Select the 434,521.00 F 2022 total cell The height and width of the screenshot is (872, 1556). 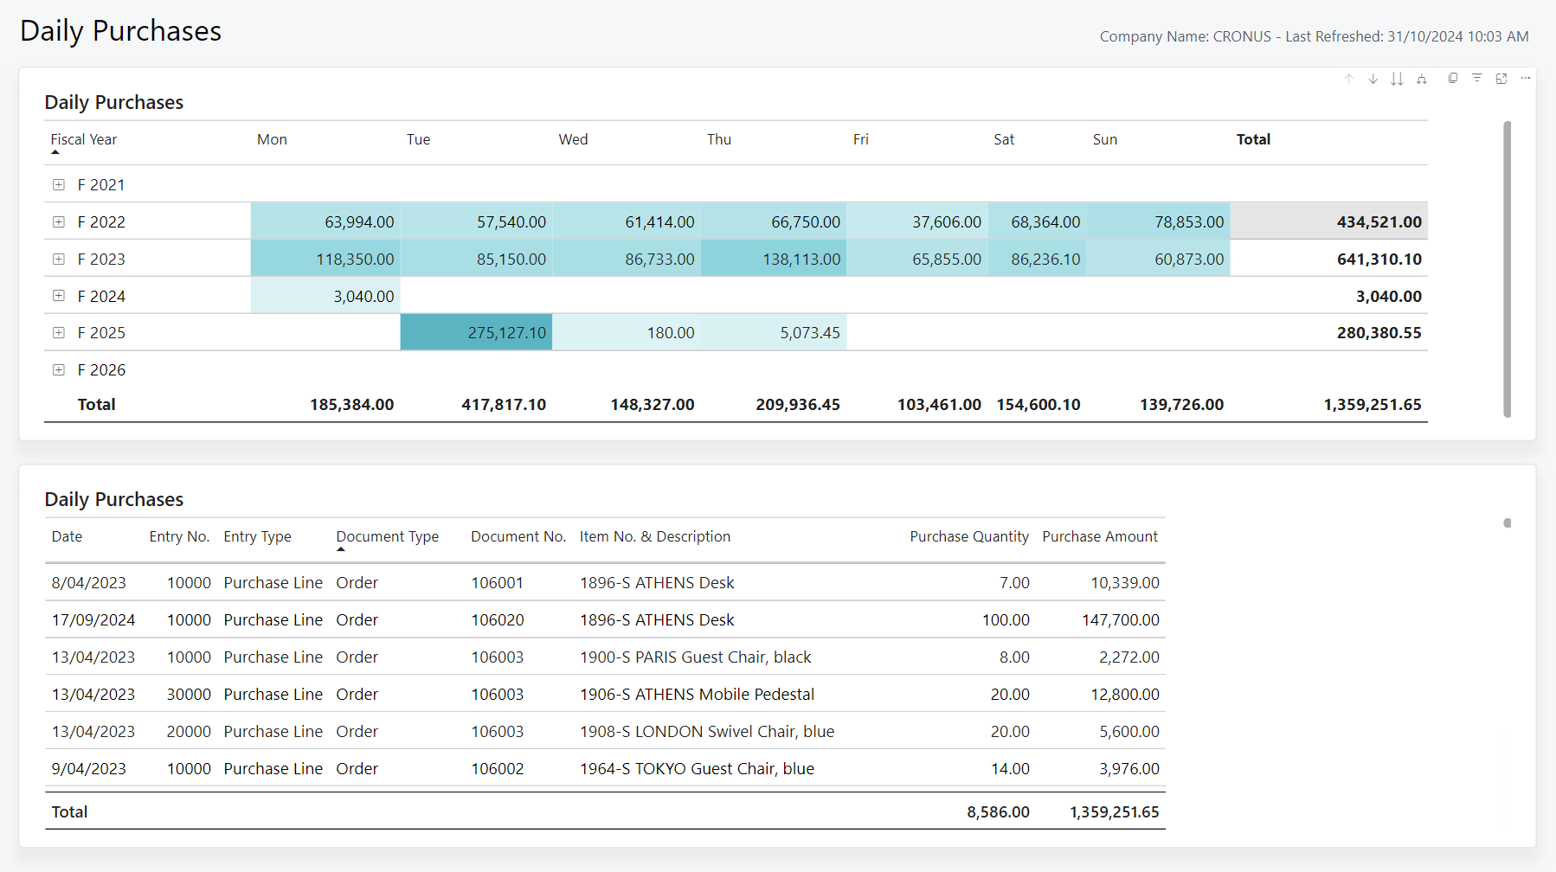[x=1328, y=221]
